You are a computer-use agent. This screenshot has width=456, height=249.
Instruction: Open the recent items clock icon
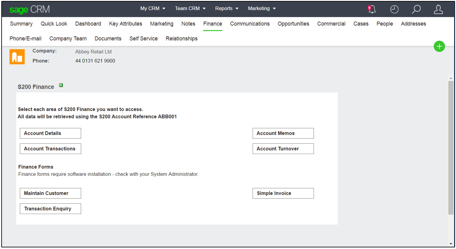pos(394,9)
